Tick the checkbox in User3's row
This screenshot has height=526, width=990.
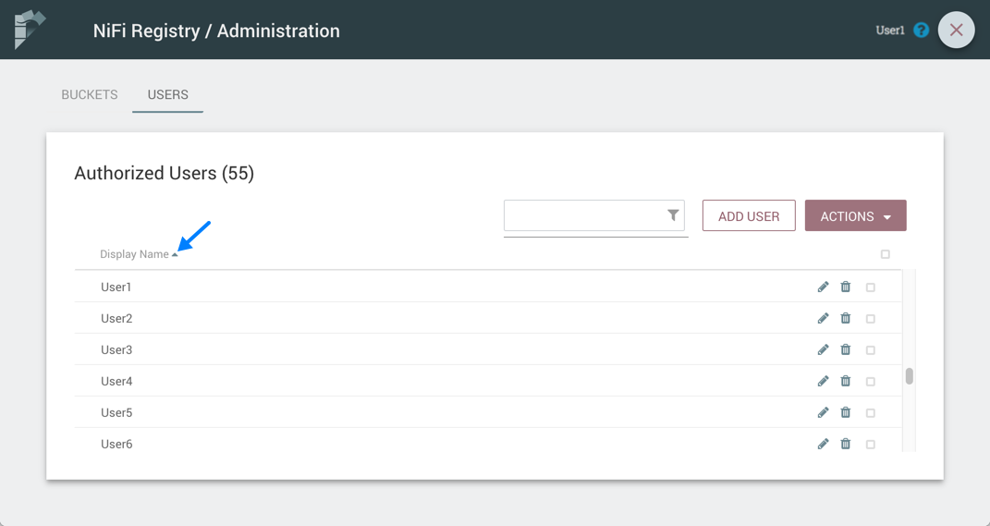tap(871, 350)
